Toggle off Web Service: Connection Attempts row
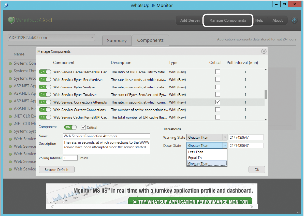This screenshot has width=304, height=217. [x=45, y=102]
